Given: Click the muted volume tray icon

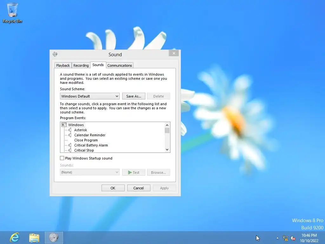Looking at the screenshot, I should (x=293, y=238).
